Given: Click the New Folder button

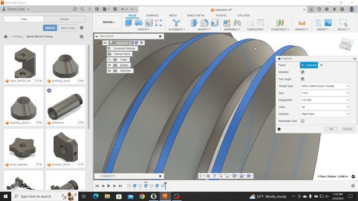Looking at the screenshot, I should (68, 28).
